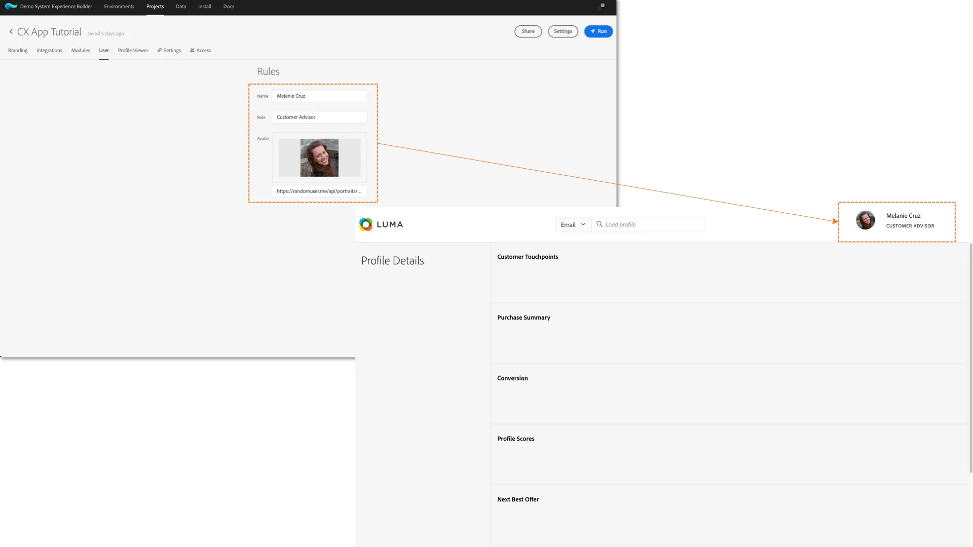Click the Rules heading

(268, 71)
